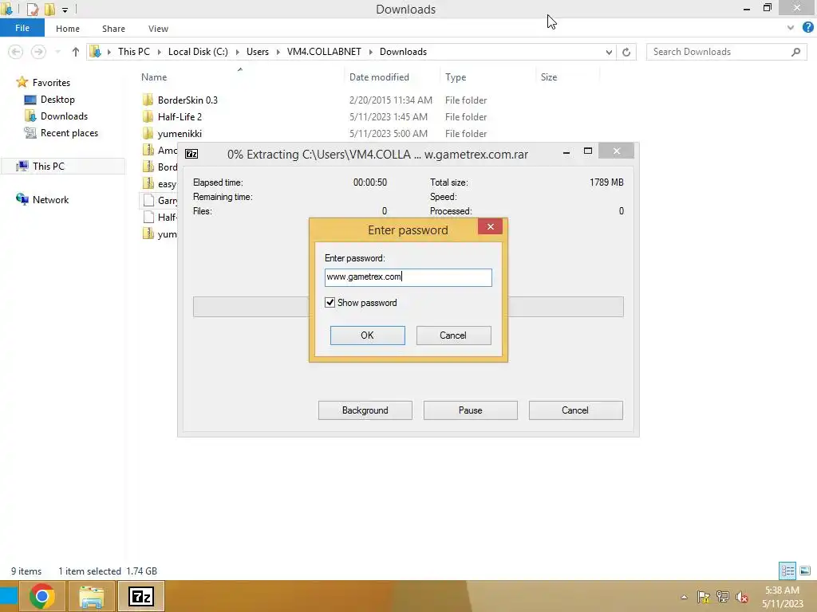The image size is (817, 612).
Task: Select Users breadcrumb segment
Action: [x=258, y=52]
